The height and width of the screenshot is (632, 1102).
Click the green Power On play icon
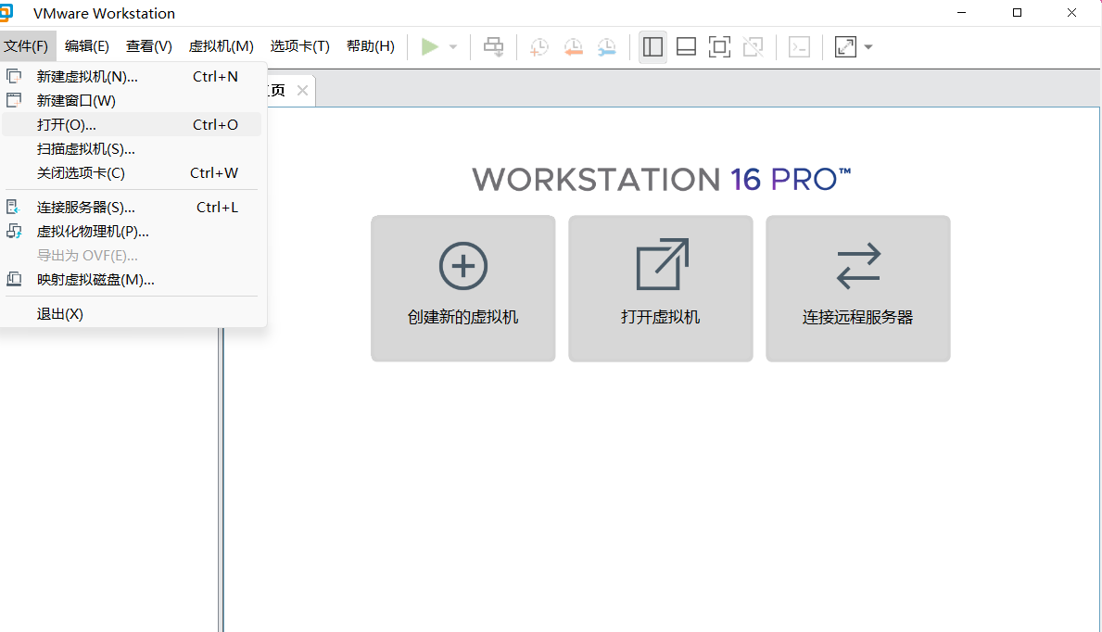(x=429, y=47)
